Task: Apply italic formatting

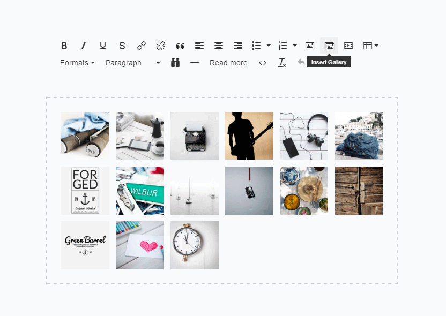Action: (83, 46)
